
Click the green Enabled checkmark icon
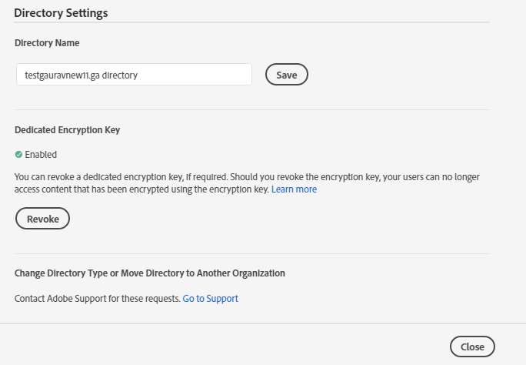pos(18,154)
